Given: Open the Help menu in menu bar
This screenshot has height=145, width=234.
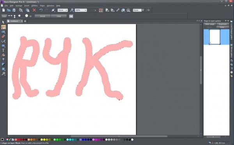Looking at the screenshot, I should pyautogui.click(x=58, y=6).
